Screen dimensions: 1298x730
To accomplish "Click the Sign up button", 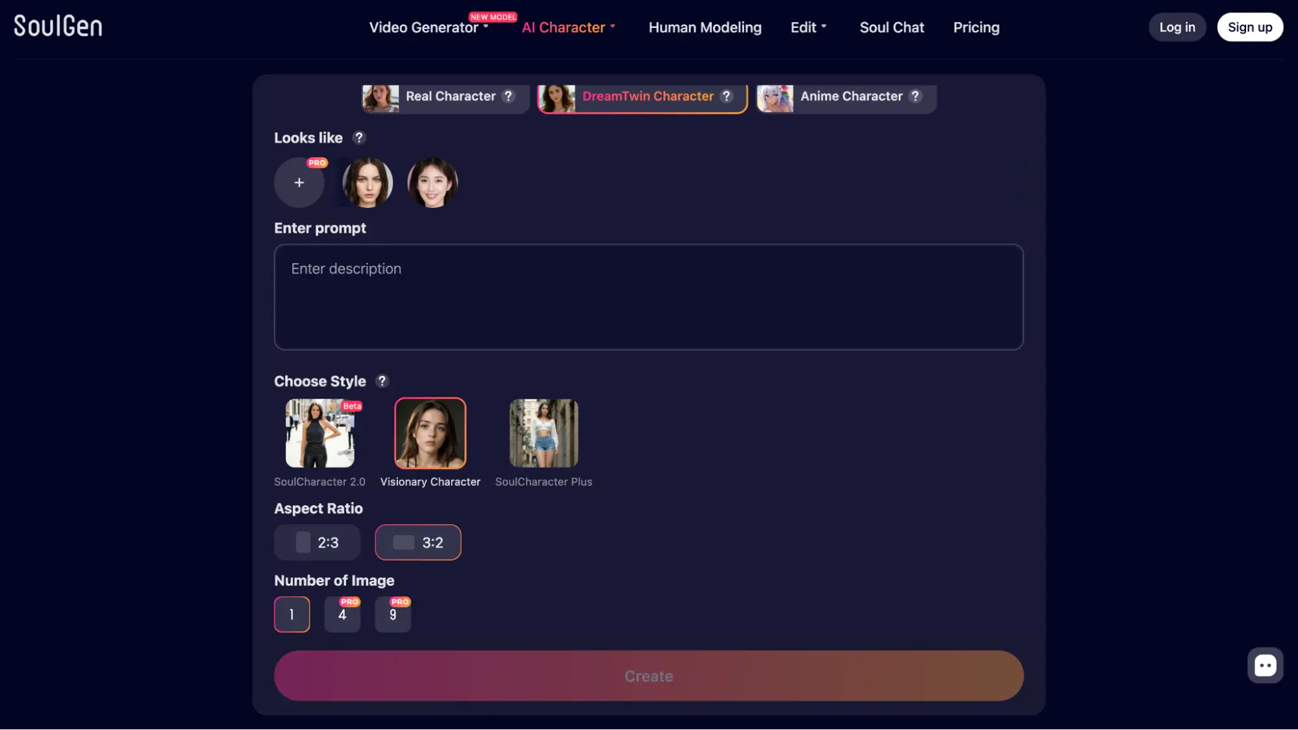I will click(x=1250, y=27).
